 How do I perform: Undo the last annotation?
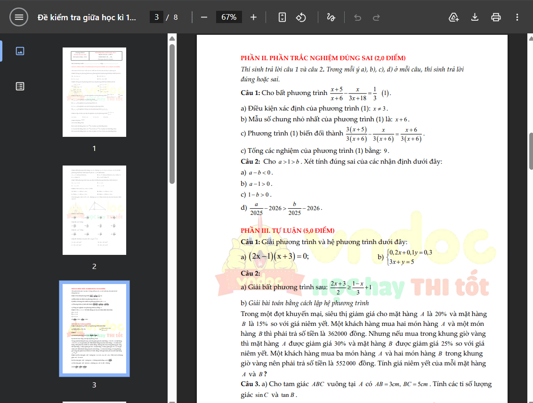click(x=357, y=17)
